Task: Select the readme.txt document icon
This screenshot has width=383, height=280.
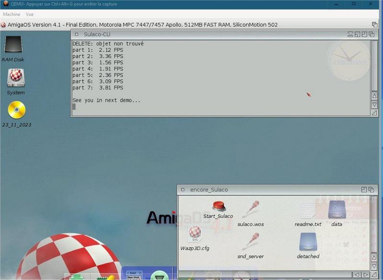Action: coord(307,211)
